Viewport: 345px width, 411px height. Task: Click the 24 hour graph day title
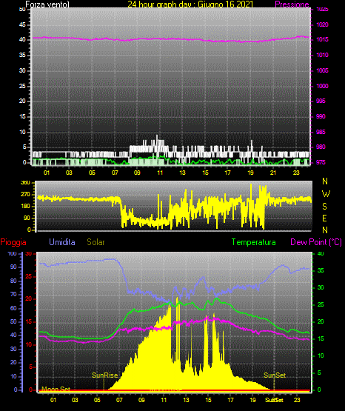tap(190, 4)
